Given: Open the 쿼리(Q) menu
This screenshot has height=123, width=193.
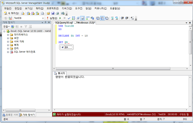Looking at the screenshot, I should pyautogui.click(x=39, y=9).
